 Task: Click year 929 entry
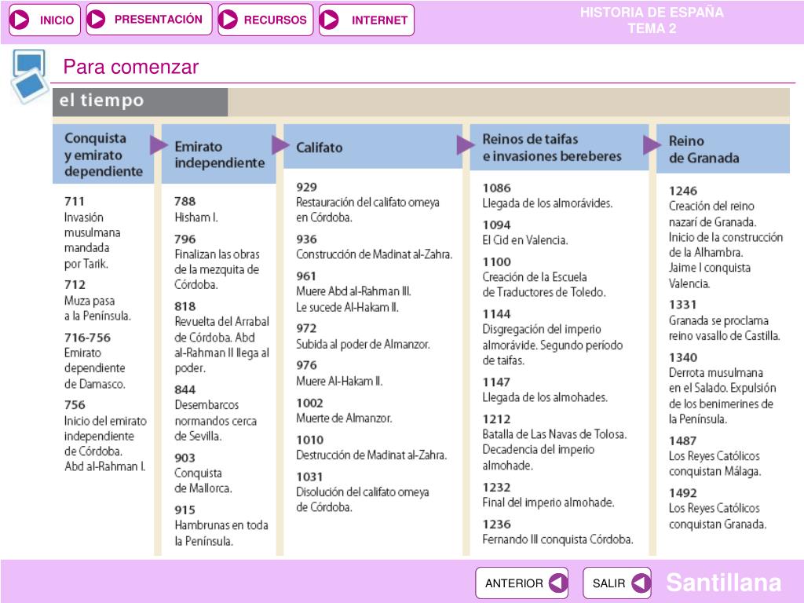367,202
